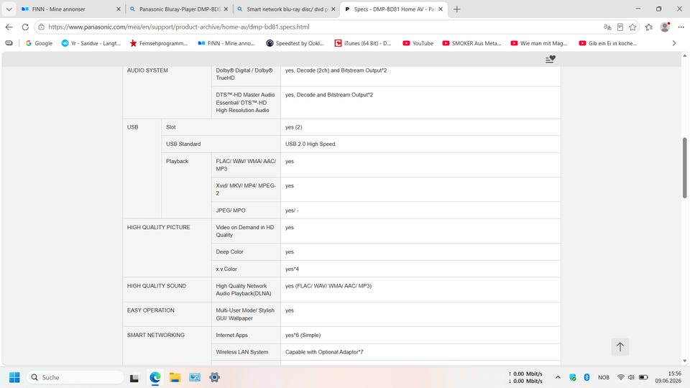Close the Smart network blu-ray tab

(x=333, y=9)
